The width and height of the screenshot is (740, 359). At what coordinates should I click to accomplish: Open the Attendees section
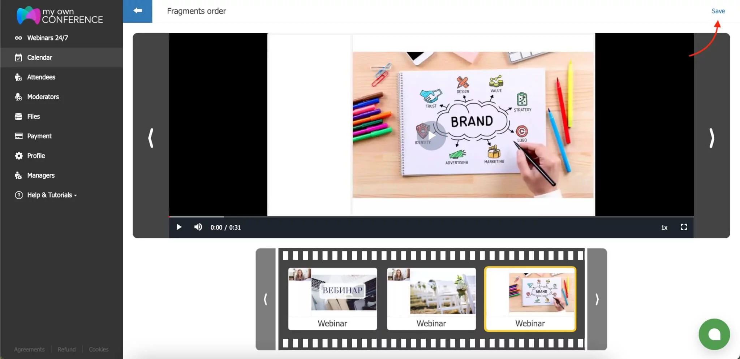pyautogui.click(x=41, y=77)
